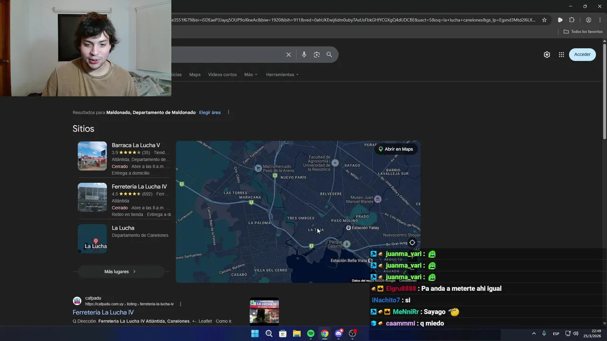Click the Google Chrome taskbar icon
Viewport: 607px width, 341px height.
pyautogui.click(x=324, y=333)
